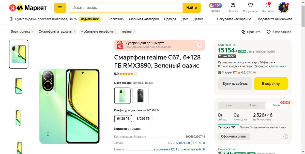Select the black color variant swatch

click(x=140, y=96)
